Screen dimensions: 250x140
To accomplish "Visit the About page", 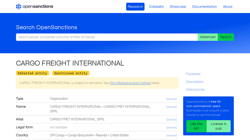I will click(227, 7).
